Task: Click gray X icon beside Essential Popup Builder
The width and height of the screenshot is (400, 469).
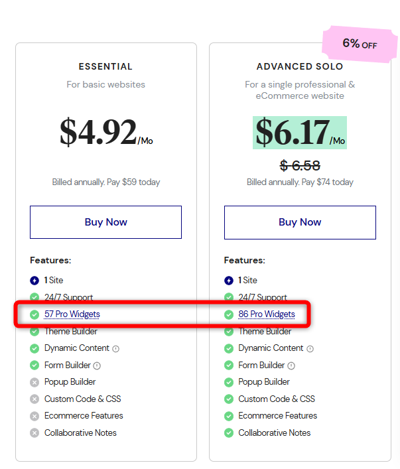Action: [34, 382]
